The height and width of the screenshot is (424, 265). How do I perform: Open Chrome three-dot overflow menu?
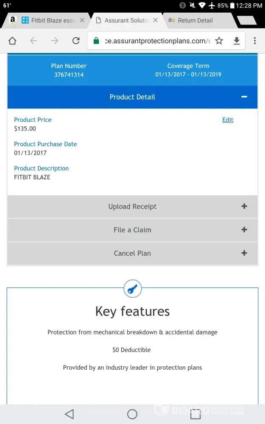254,41
